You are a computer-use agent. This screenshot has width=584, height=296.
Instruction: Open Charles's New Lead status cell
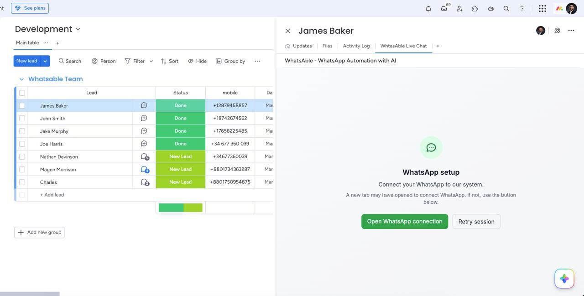click(181, 182)
